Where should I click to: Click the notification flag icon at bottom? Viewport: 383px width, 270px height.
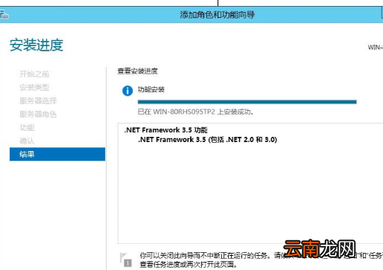[x=126, y=260]
